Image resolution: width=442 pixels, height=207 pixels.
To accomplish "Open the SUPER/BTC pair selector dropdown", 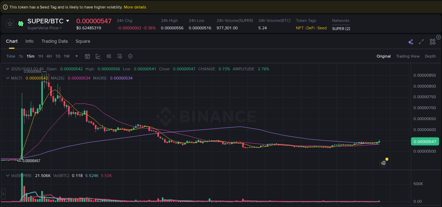I will point(68,21).
